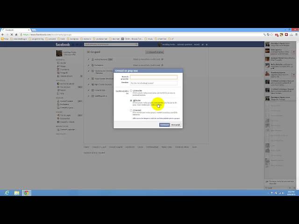Click the group name input field
This screenshot has width=299, height=224.
click(x=154, y=77)
